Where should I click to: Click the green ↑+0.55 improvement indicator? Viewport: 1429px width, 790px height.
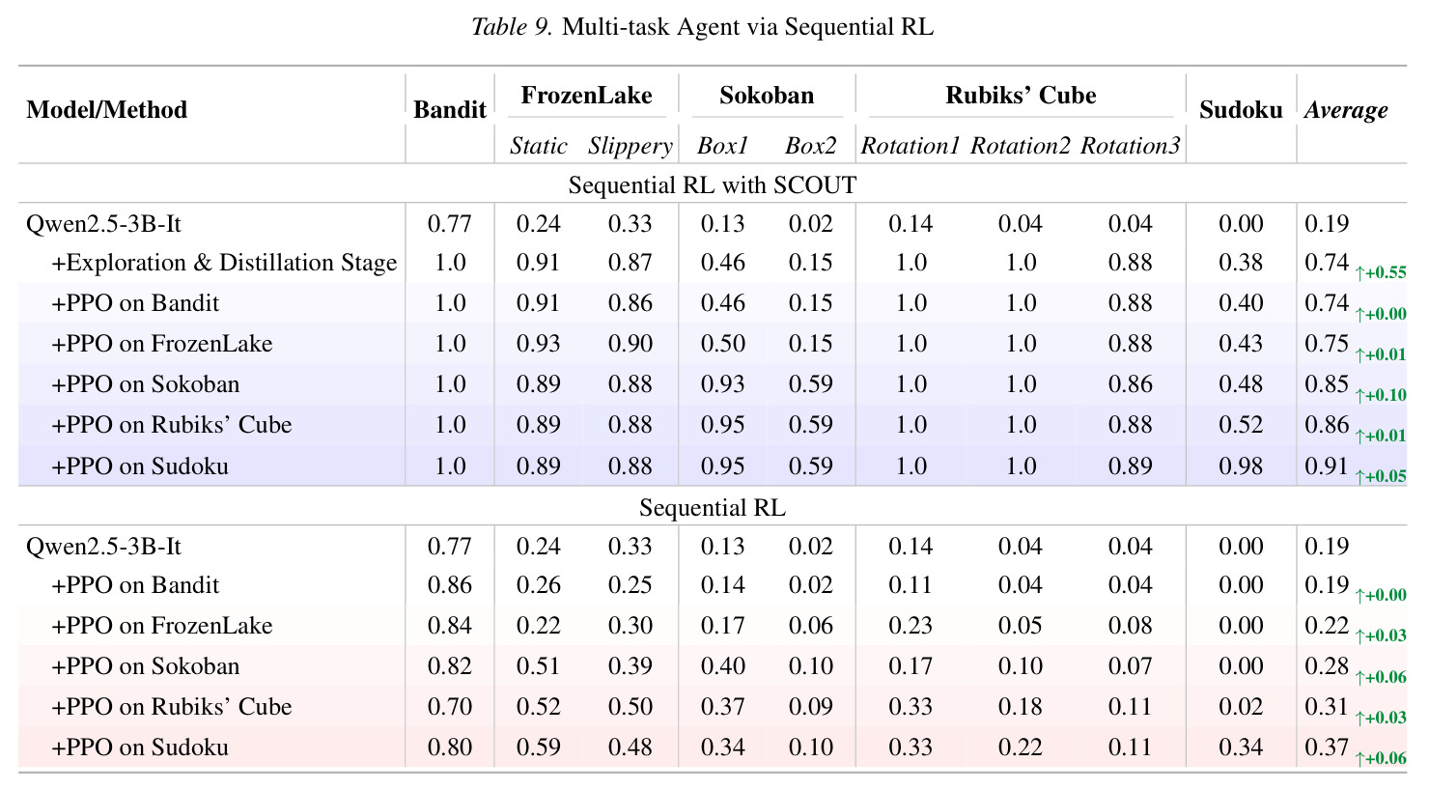tap(1381, 273)
